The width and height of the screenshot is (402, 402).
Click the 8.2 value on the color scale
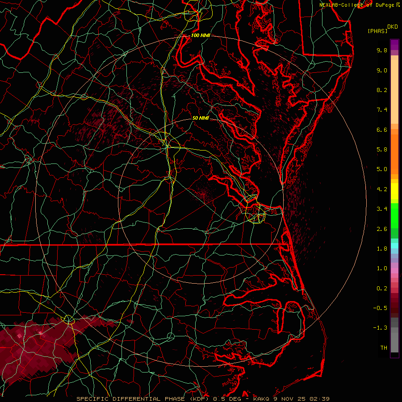pos(382,90)
